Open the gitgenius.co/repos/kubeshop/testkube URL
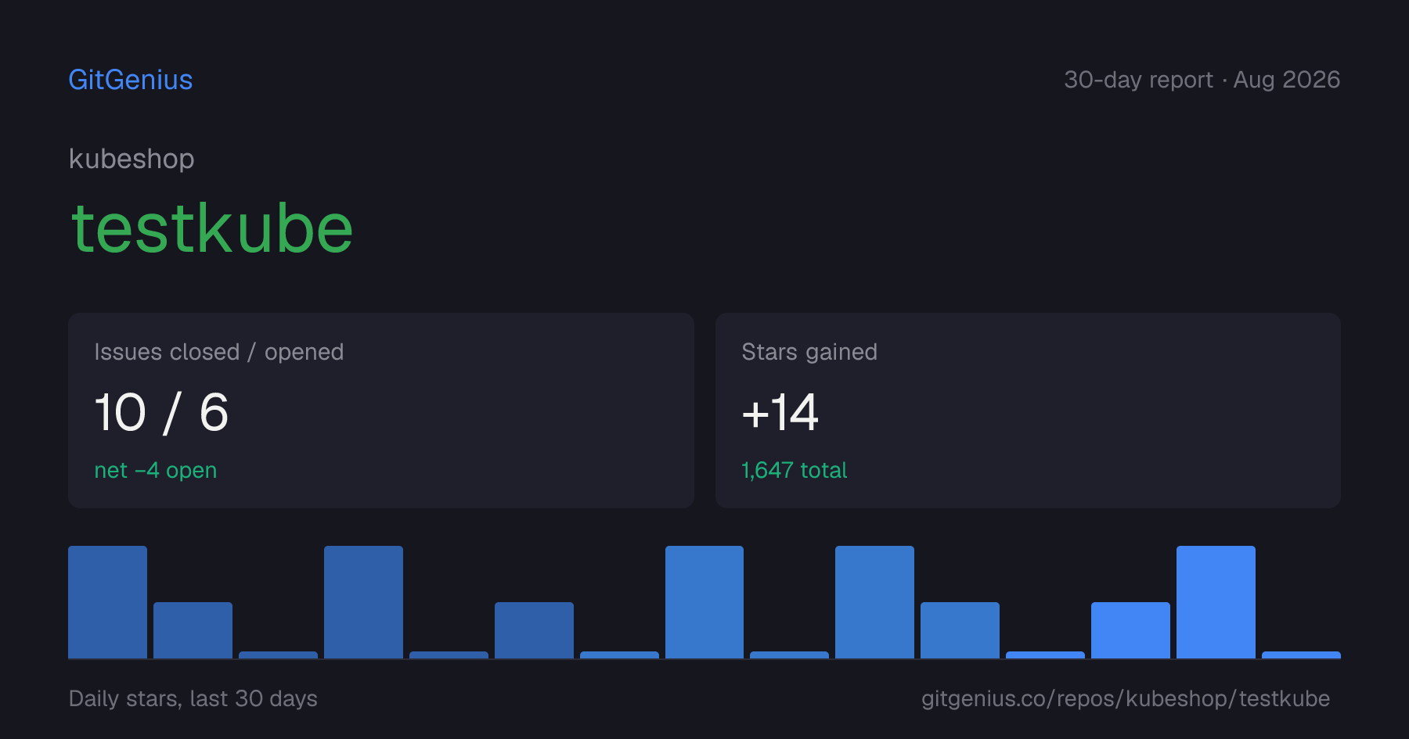 click(1126, 698)
